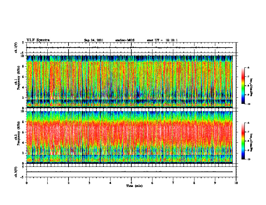Click inside the ch.1 spectrogram panel
The height and width of the screenshot is (205, 266).
pos(130,82)
